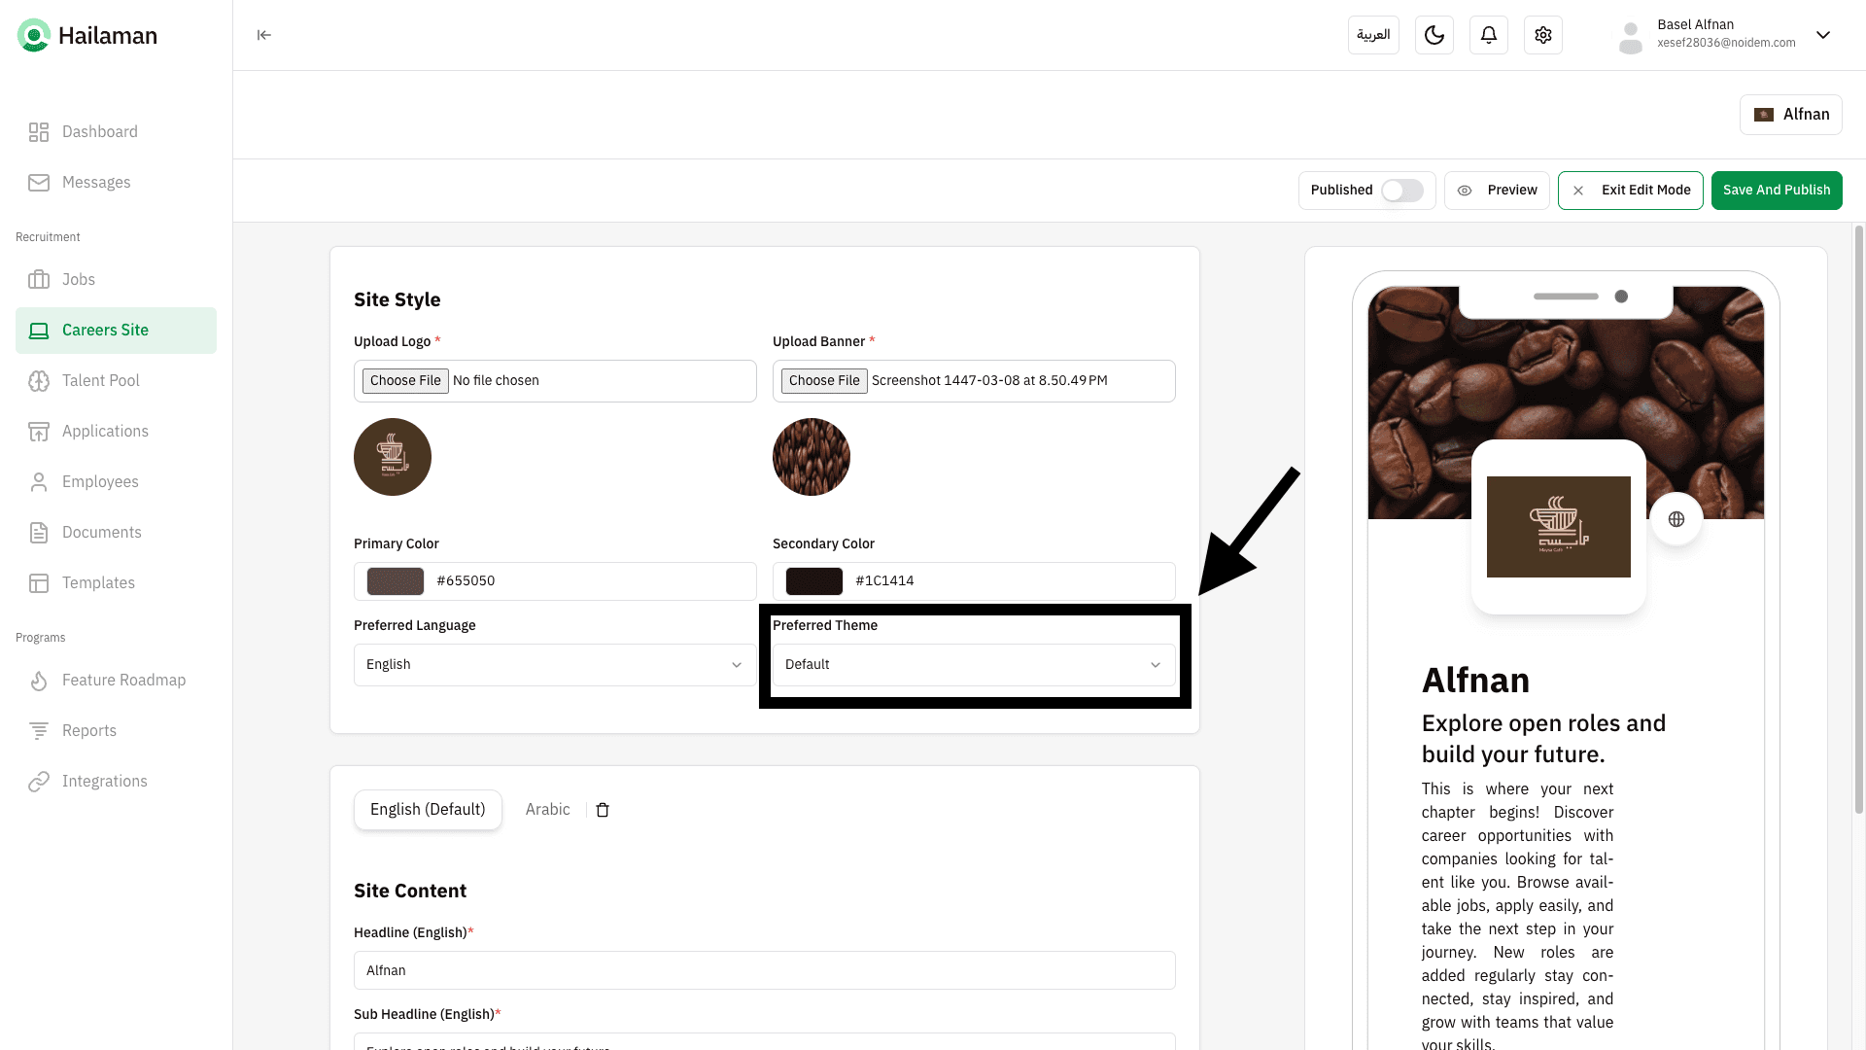Delete Arabic language with trash icon
This screenshot has height=1050, width=1866.
[x=603, y=810]
